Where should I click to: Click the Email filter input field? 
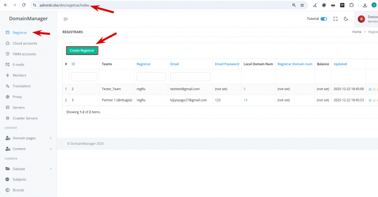[190, 77]
